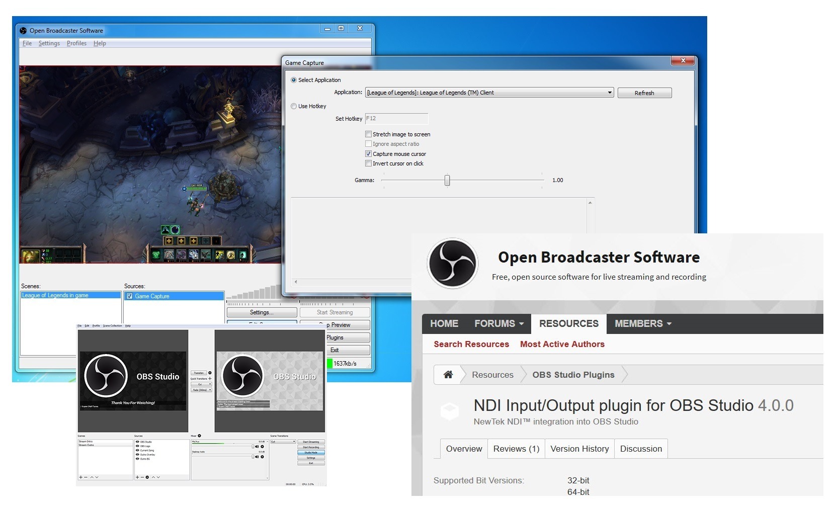Image resolution: width=839 pixels, height=510 pixels.
Task: Open the Search Resources link
Action: tap(471, 344)
